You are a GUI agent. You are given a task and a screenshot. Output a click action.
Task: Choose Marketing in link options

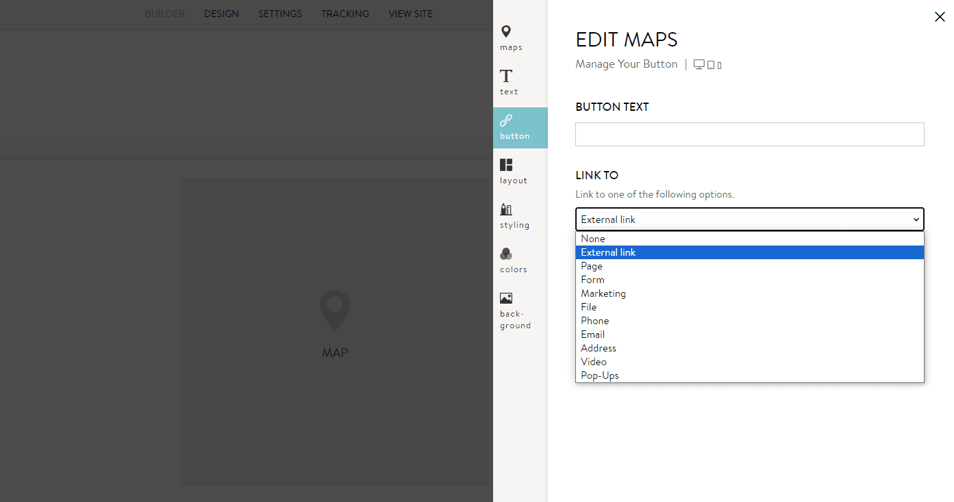pos(750,293)
